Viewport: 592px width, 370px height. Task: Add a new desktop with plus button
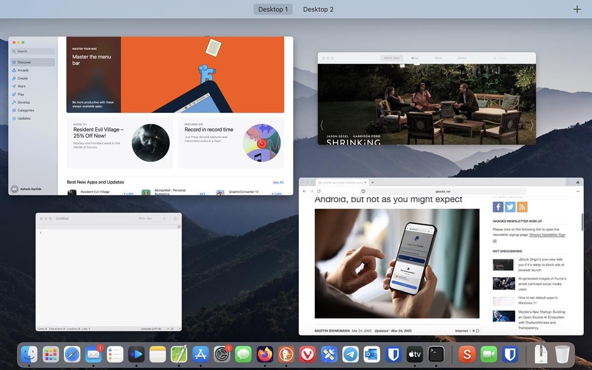pos(577,9)
